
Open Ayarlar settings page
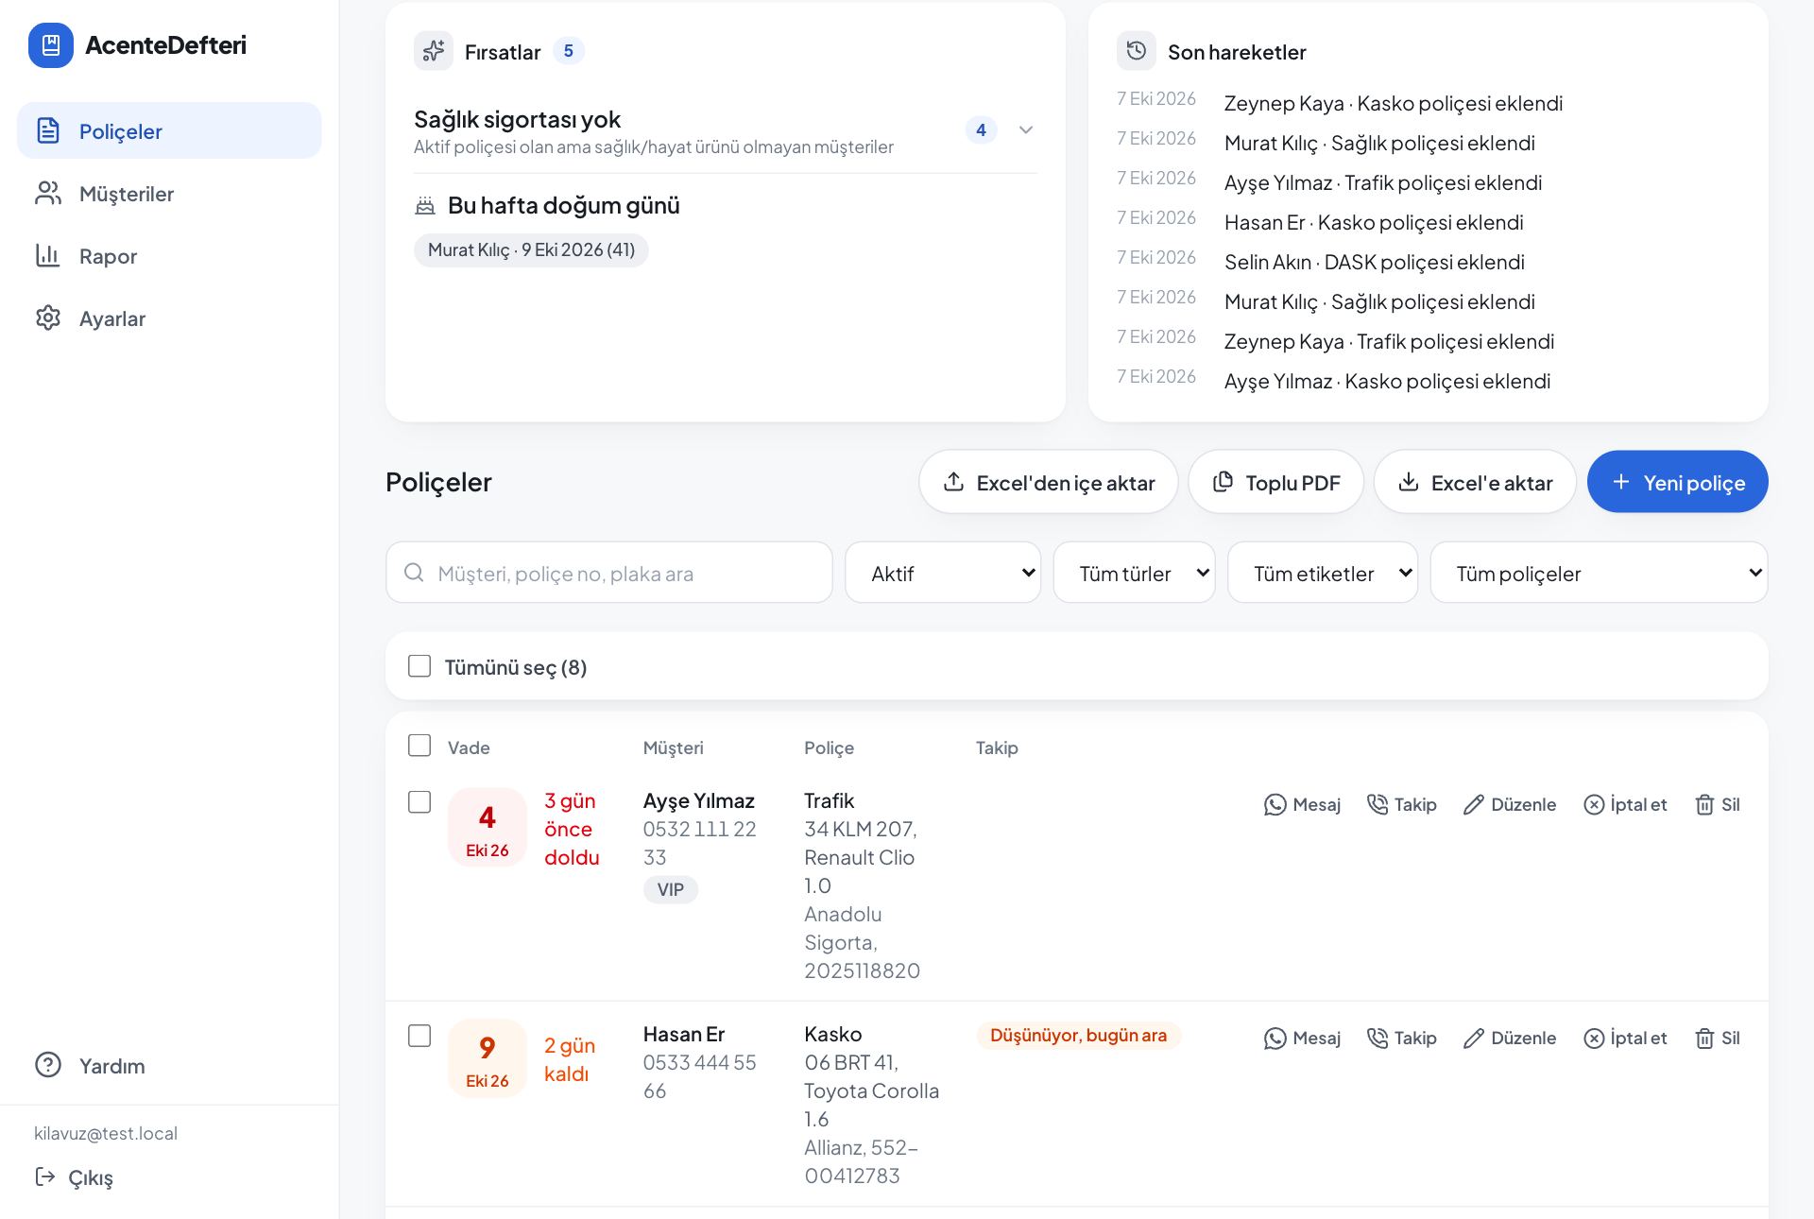coord(169,318)
